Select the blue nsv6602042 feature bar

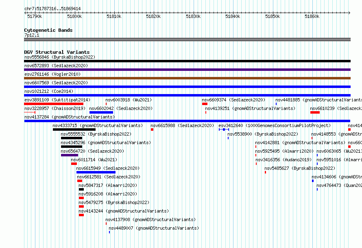coord(101,112)
